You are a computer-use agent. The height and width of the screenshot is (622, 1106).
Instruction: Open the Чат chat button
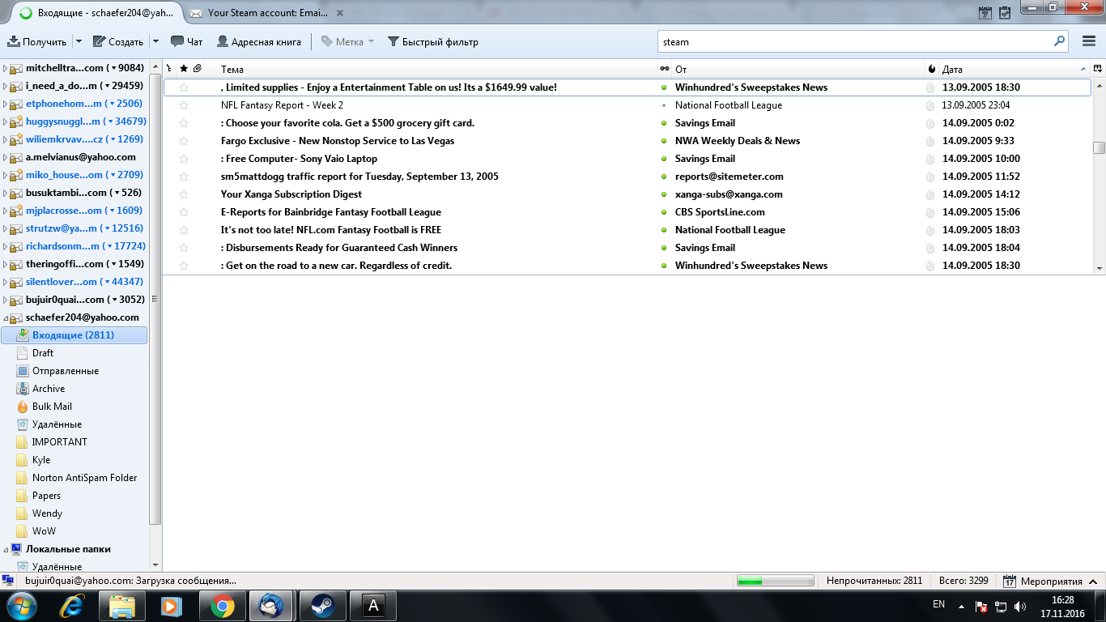tap(186, 41)
